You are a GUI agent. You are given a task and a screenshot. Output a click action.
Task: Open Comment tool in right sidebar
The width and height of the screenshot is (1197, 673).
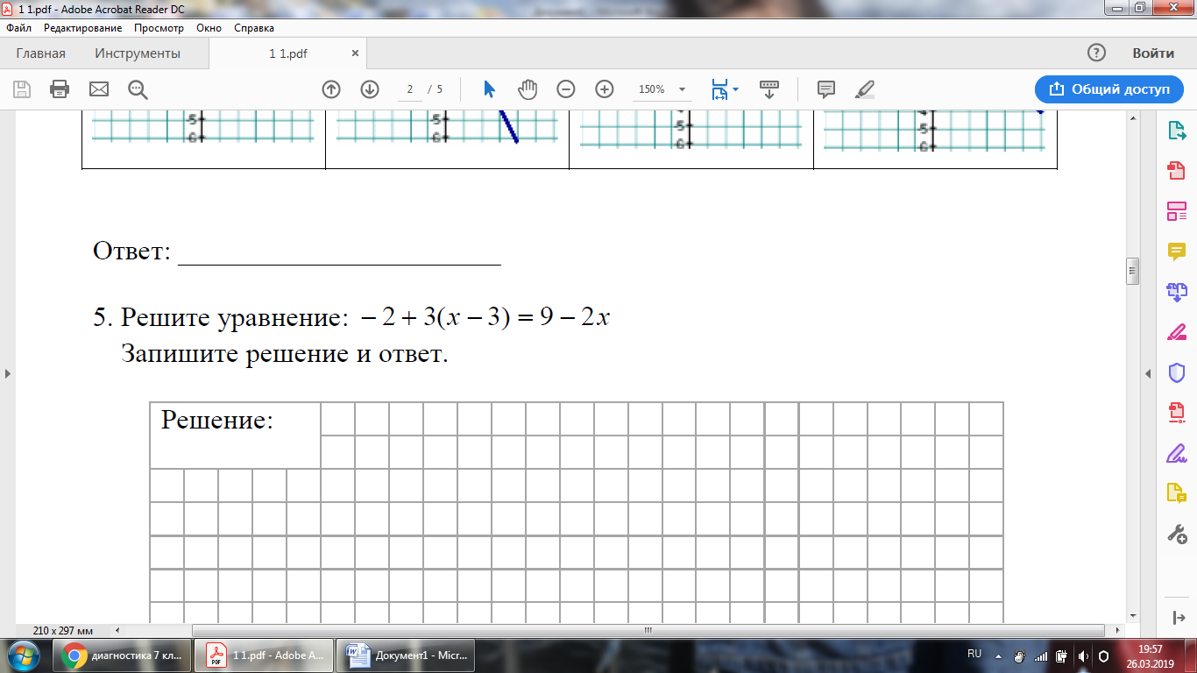pos(1177,252)
